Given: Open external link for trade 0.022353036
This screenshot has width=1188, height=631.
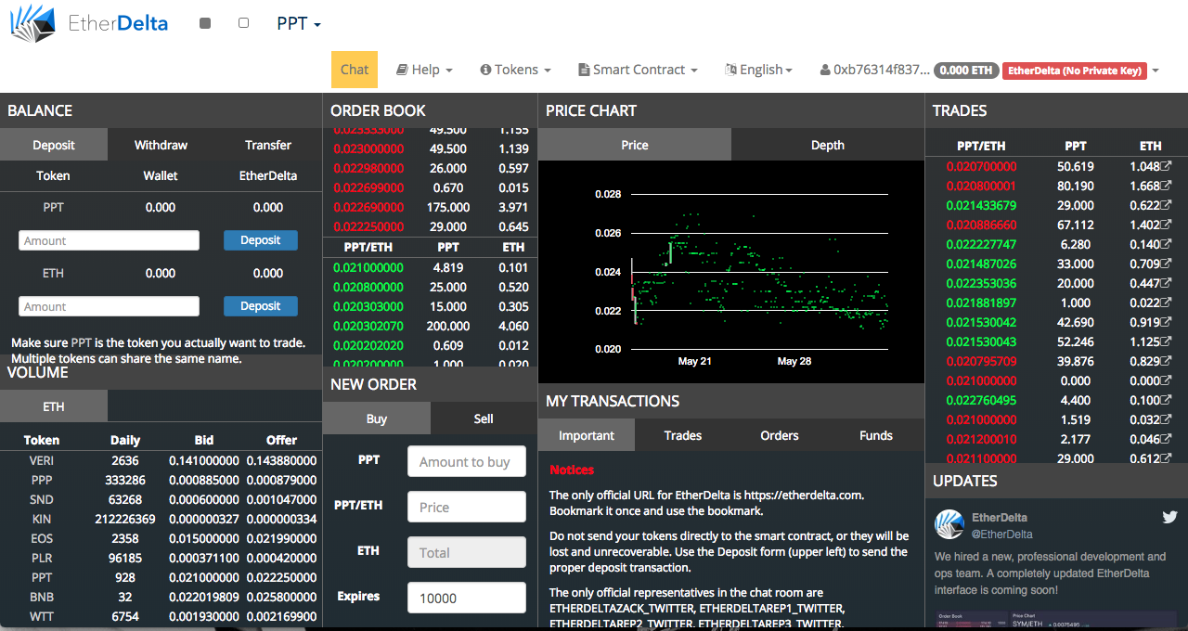Looking at the screenshot, I should 1166,283.
